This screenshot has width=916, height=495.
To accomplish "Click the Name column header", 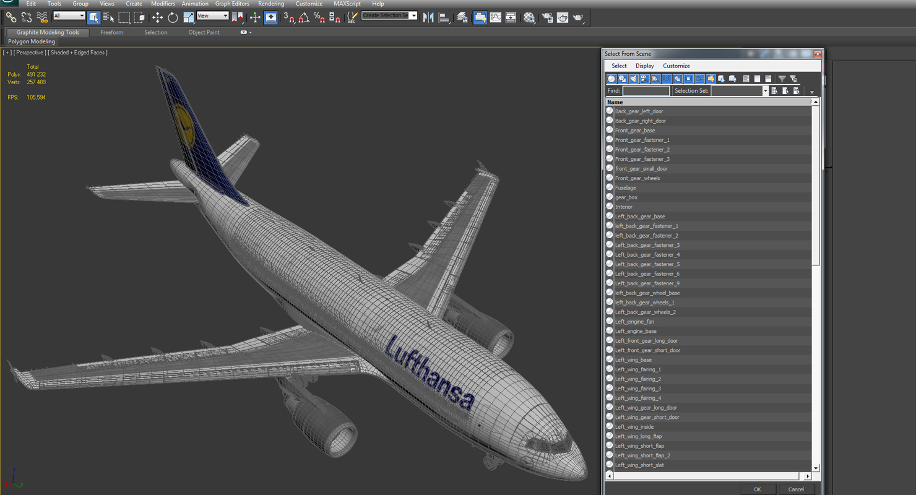I will tap(708, 102).
